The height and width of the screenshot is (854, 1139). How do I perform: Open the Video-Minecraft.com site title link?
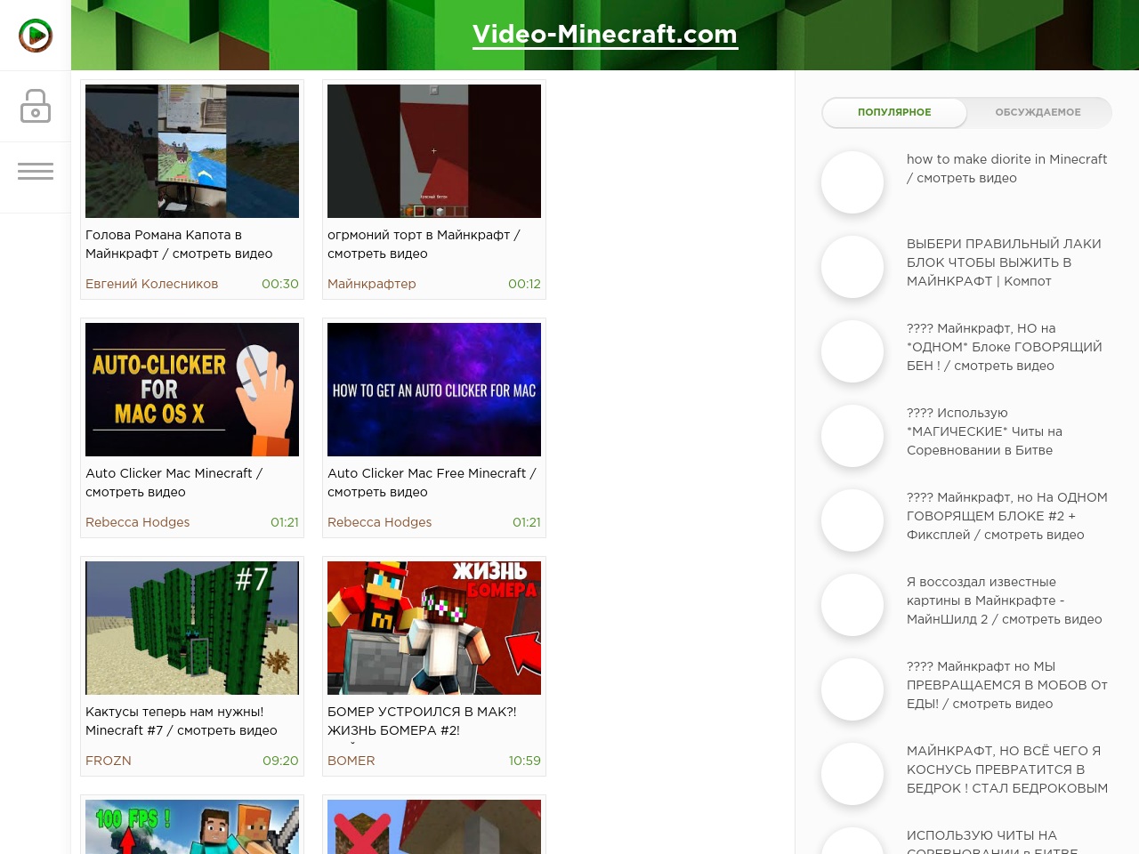605,35
